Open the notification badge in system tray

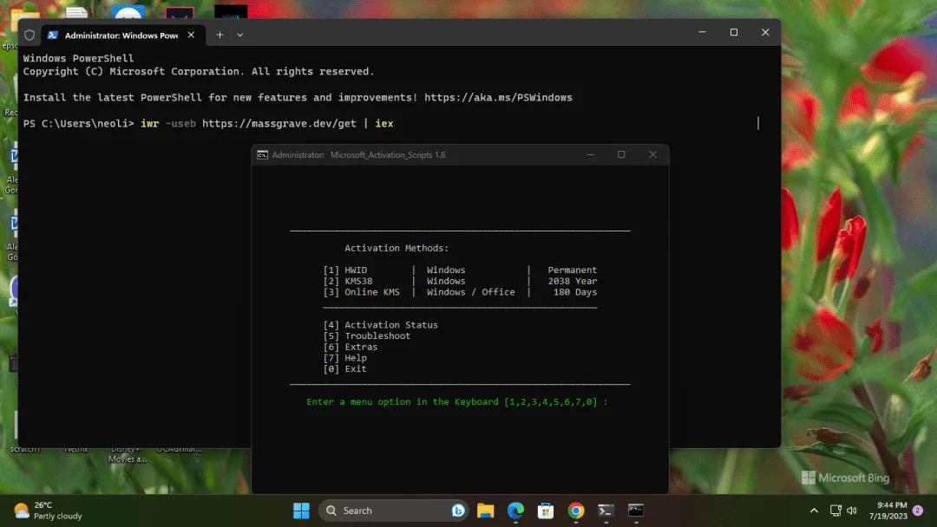[918, 511]
